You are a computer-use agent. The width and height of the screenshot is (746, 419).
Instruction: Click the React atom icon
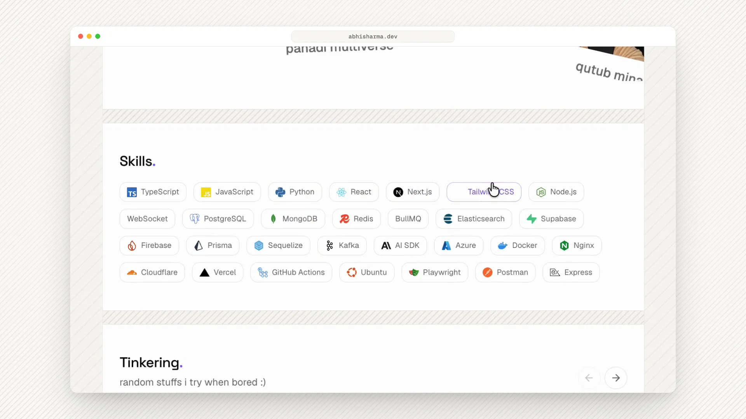pos(342,192)
